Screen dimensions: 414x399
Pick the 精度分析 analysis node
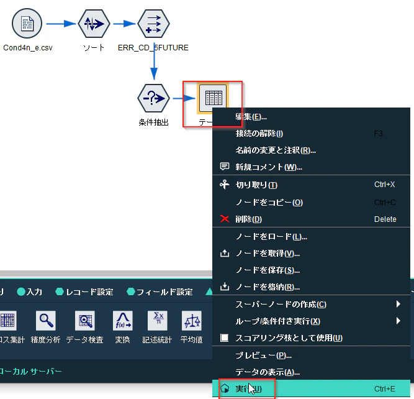(x=46, y=321)
